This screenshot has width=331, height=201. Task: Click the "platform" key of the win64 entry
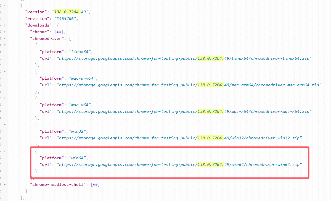pyautogui.click(x=52, y=158)
